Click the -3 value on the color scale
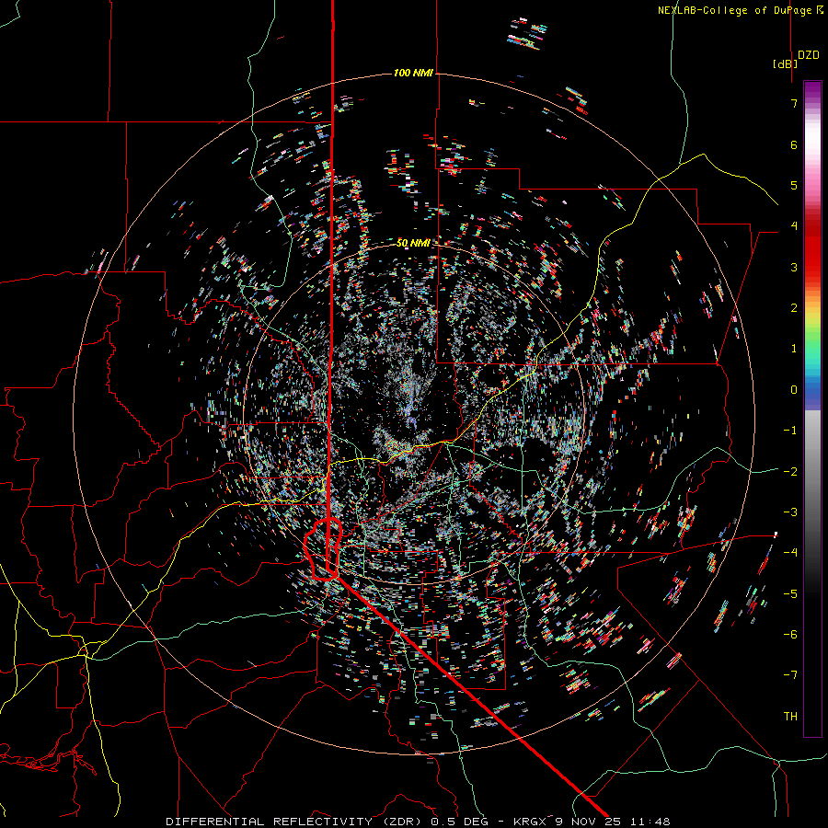 pos(790,512)
